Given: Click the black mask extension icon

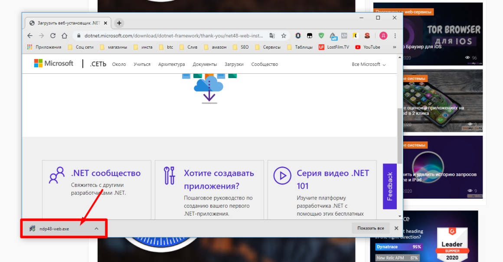Looking at the screenshot, I should [310, 36].
